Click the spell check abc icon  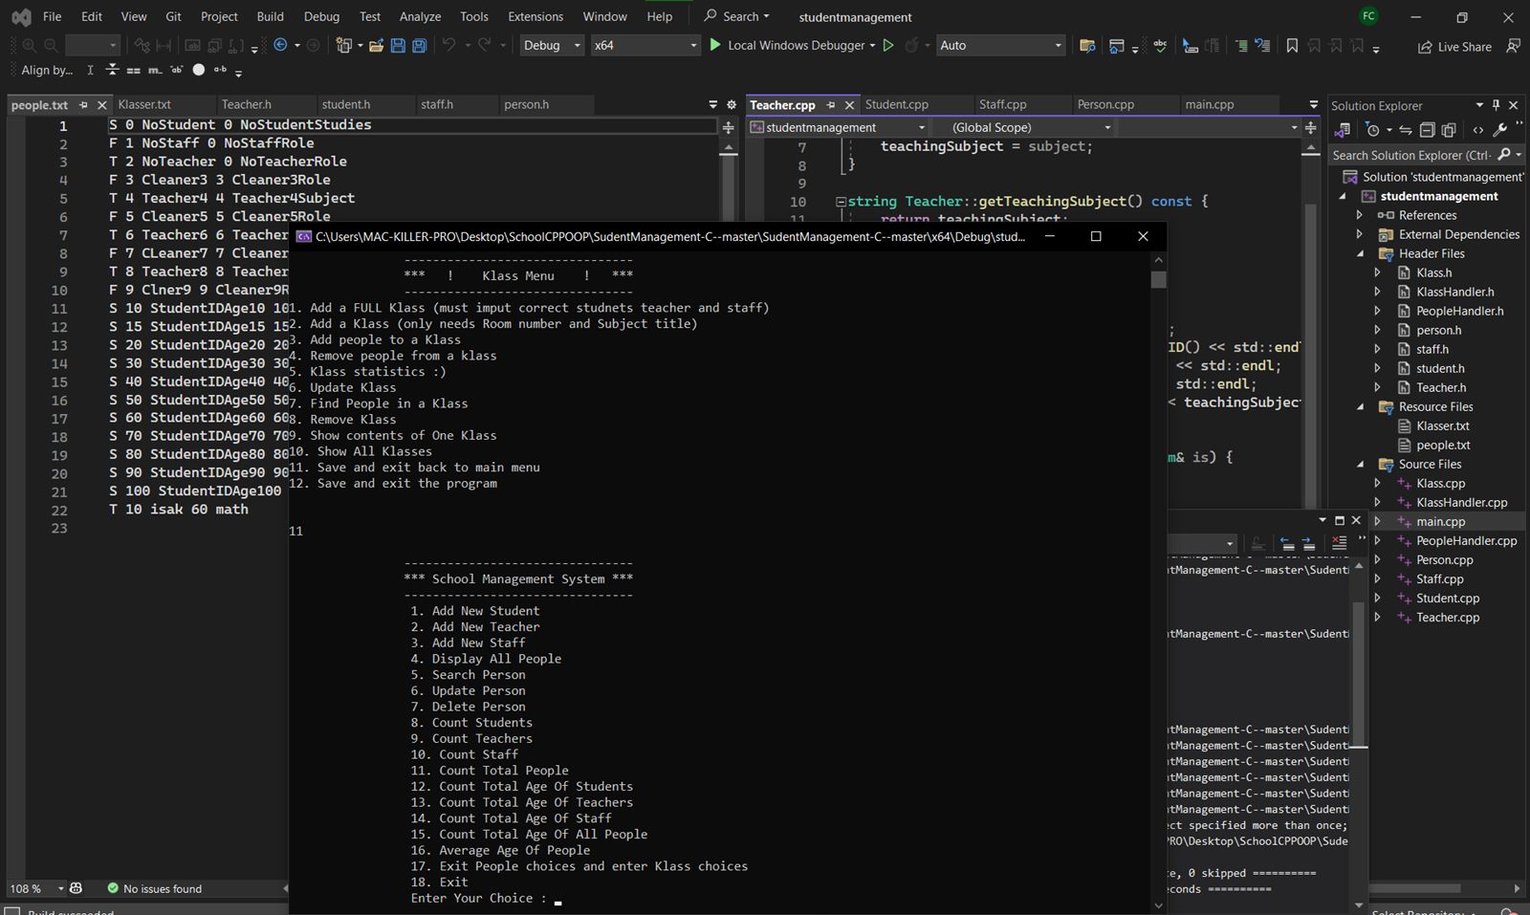(x=1160, y=45)
